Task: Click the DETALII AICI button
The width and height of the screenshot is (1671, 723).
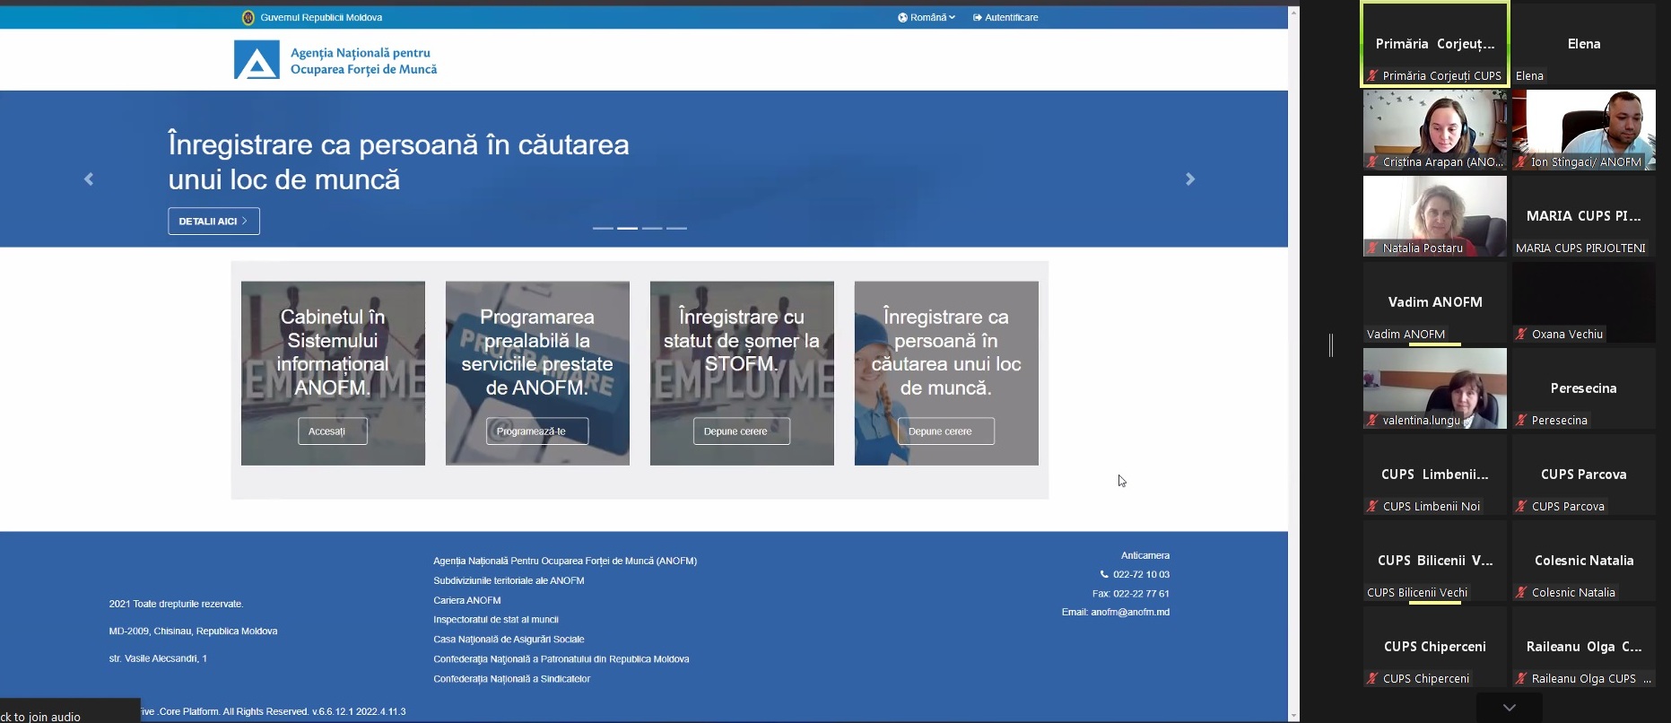Action: (x=213, y=222)
